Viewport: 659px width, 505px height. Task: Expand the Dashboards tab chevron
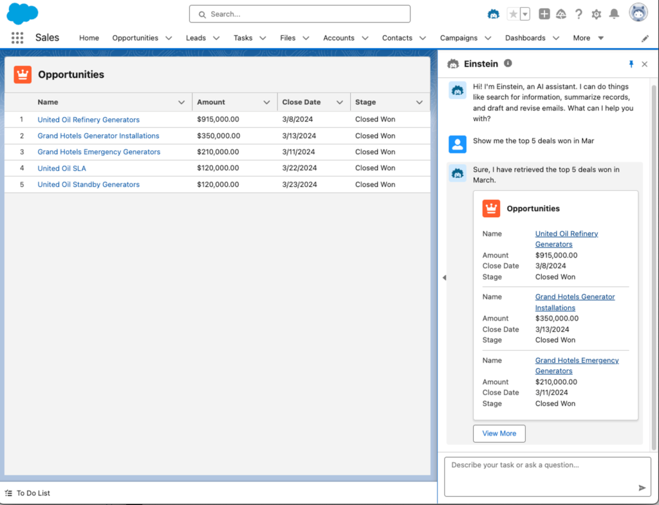point(556,38)
